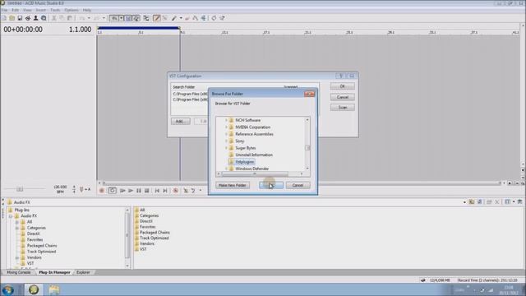526x296 pixels.
Task: Click the Stop transport button
Action: coord(146,191)
